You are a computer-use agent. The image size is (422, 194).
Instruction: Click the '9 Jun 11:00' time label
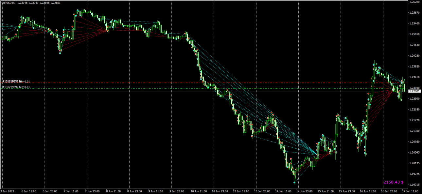155,191
